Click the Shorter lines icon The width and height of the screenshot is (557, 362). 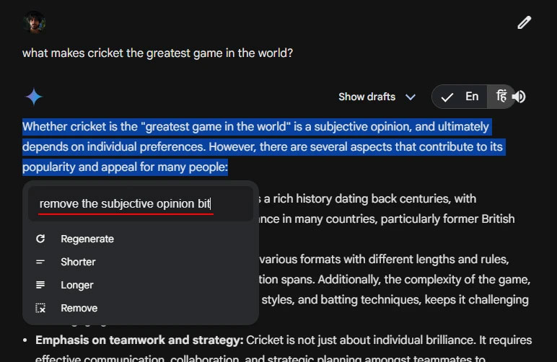[x=40, y=262]
